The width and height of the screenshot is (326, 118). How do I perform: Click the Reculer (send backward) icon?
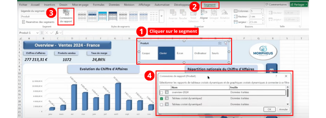183,13
